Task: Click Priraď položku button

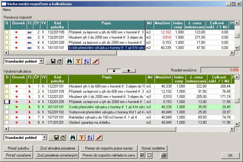Action: tap(19, 148)
